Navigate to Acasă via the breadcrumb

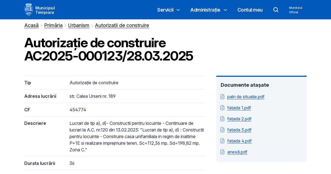pyautogui.click(x=31, y=25)
